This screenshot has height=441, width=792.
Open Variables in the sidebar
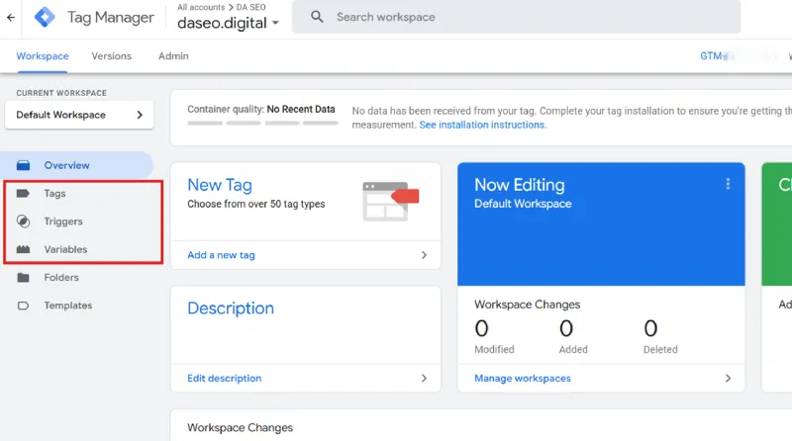[77, 249]
